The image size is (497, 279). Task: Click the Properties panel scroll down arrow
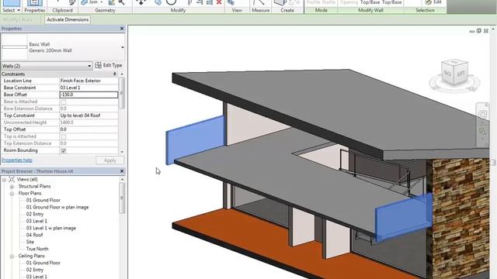coord(122,152)
